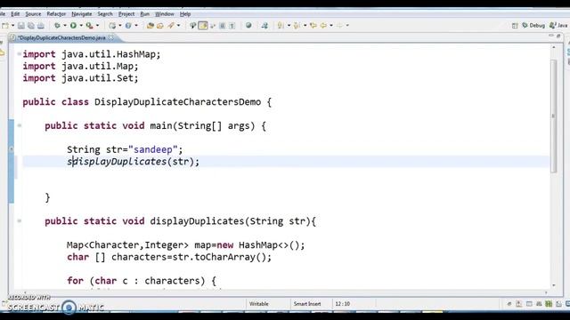Toggle Block Selection Mode icon
Screen dimensions: 570x320
tap(222, 26)
